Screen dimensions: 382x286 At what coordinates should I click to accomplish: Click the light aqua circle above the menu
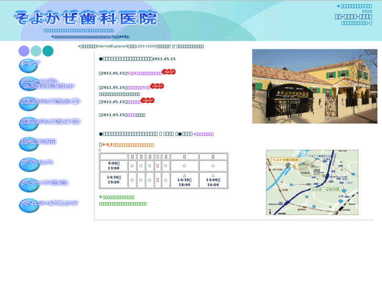pyautogui.click(x=36, y=51)
